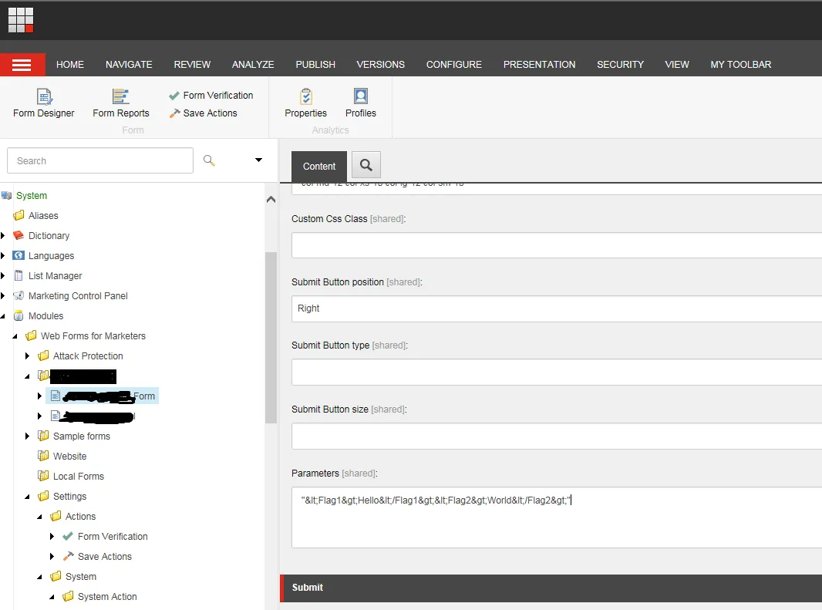Screen dimensions: 822x610
Task: Select the Content tab
Action: coord(319,167)
